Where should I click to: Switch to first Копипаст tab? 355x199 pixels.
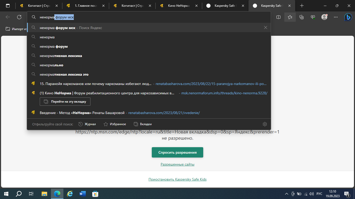pos(39,6)
